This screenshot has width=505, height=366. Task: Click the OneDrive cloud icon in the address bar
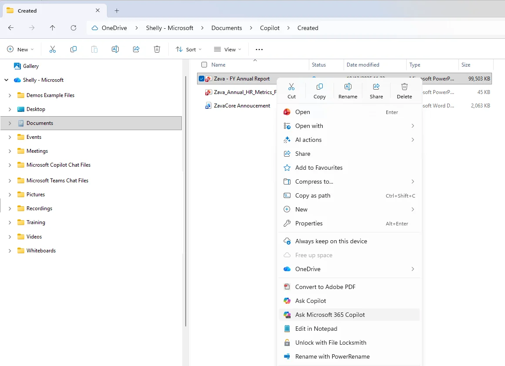click(x=95, y=28)
